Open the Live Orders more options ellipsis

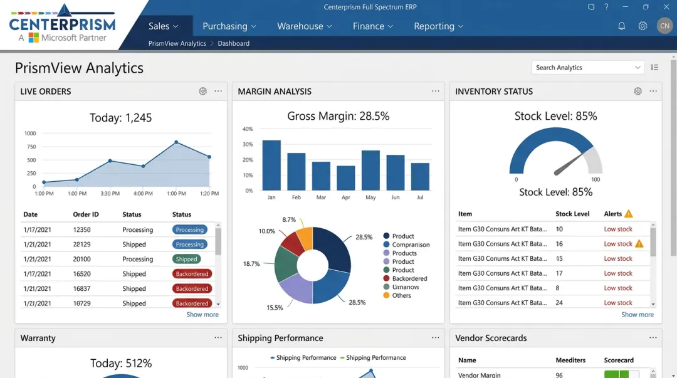tap(218, 91)
